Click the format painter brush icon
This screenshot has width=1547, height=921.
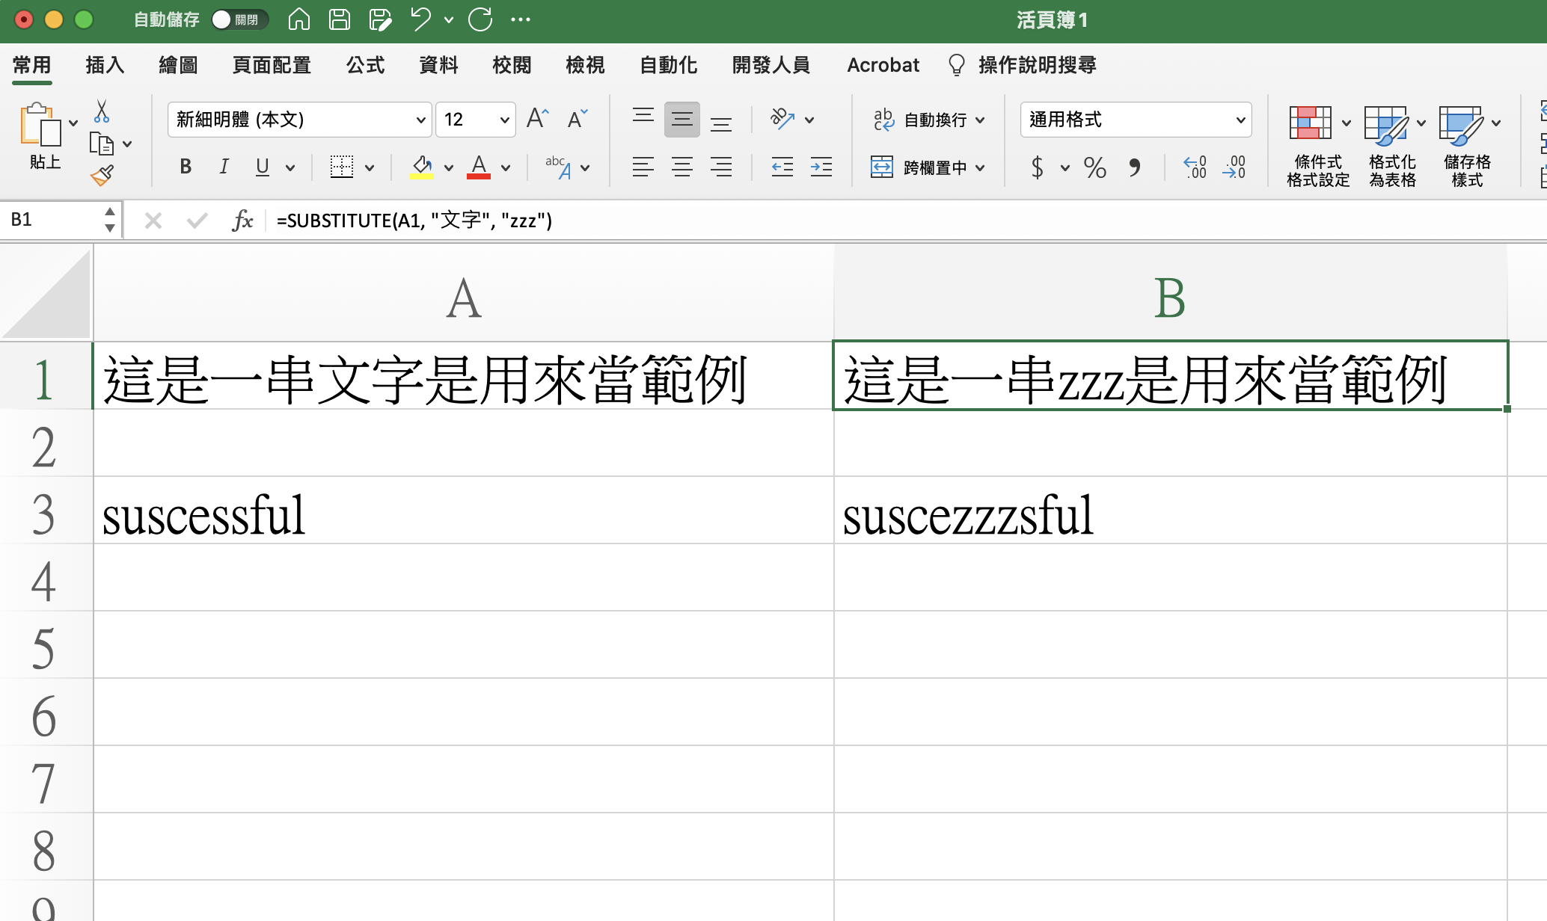coord(102,176)
